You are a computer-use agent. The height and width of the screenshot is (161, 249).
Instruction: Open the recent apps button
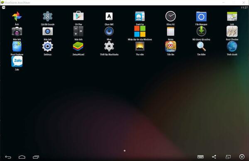pyautogui.click(x=36, y=157)
